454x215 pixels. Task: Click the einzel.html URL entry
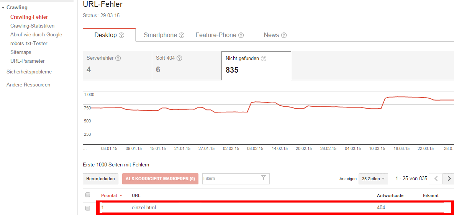tap(144, 207)
